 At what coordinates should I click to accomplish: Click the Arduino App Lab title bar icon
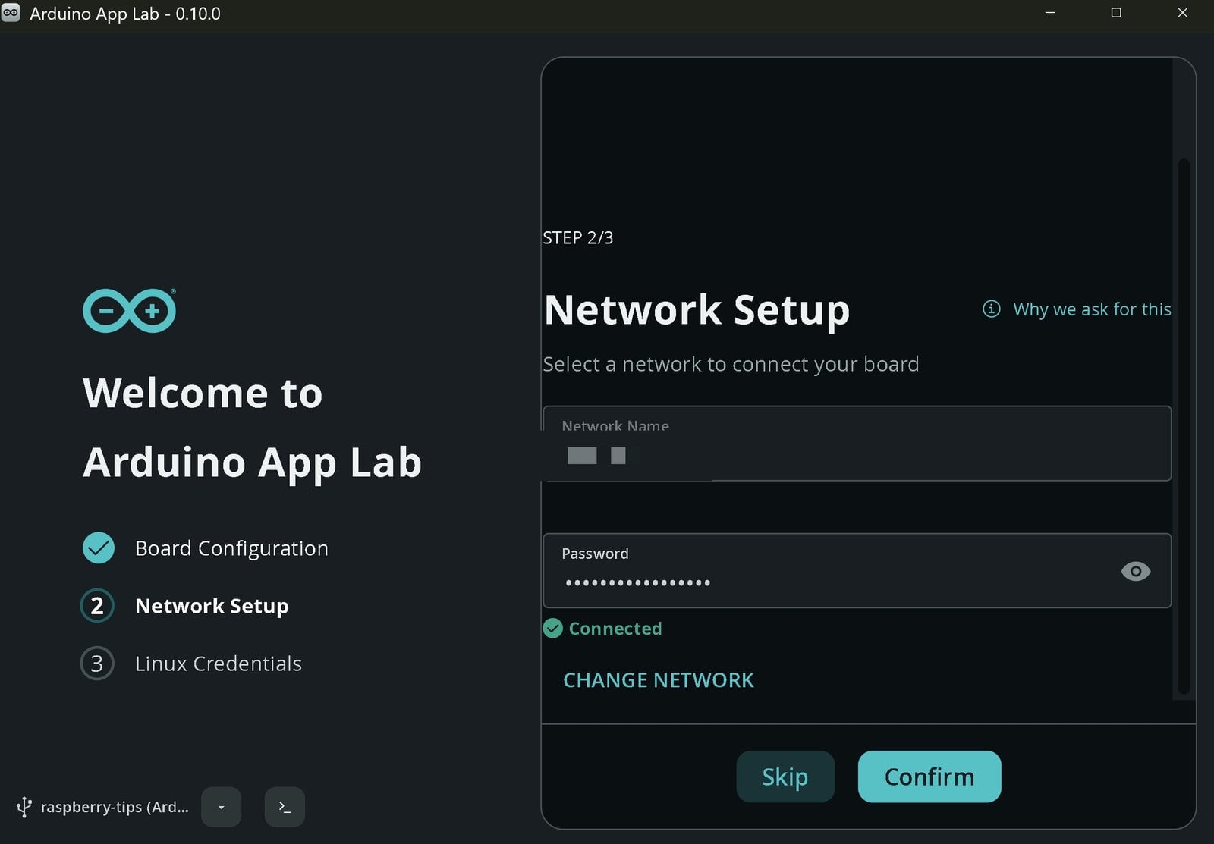11,13
